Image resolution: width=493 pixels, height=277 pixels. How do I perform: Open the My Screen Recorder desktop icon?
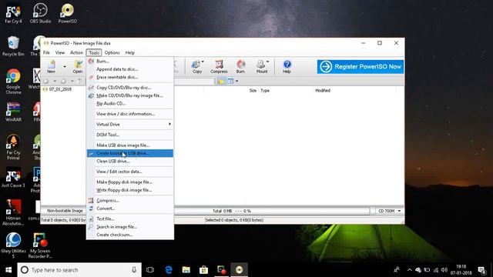coord(40,245)
